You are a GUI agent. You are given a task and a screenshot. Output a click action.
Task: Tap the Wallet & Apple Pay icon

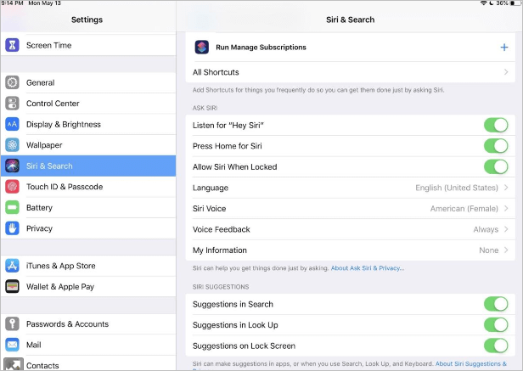pos(12,287)
